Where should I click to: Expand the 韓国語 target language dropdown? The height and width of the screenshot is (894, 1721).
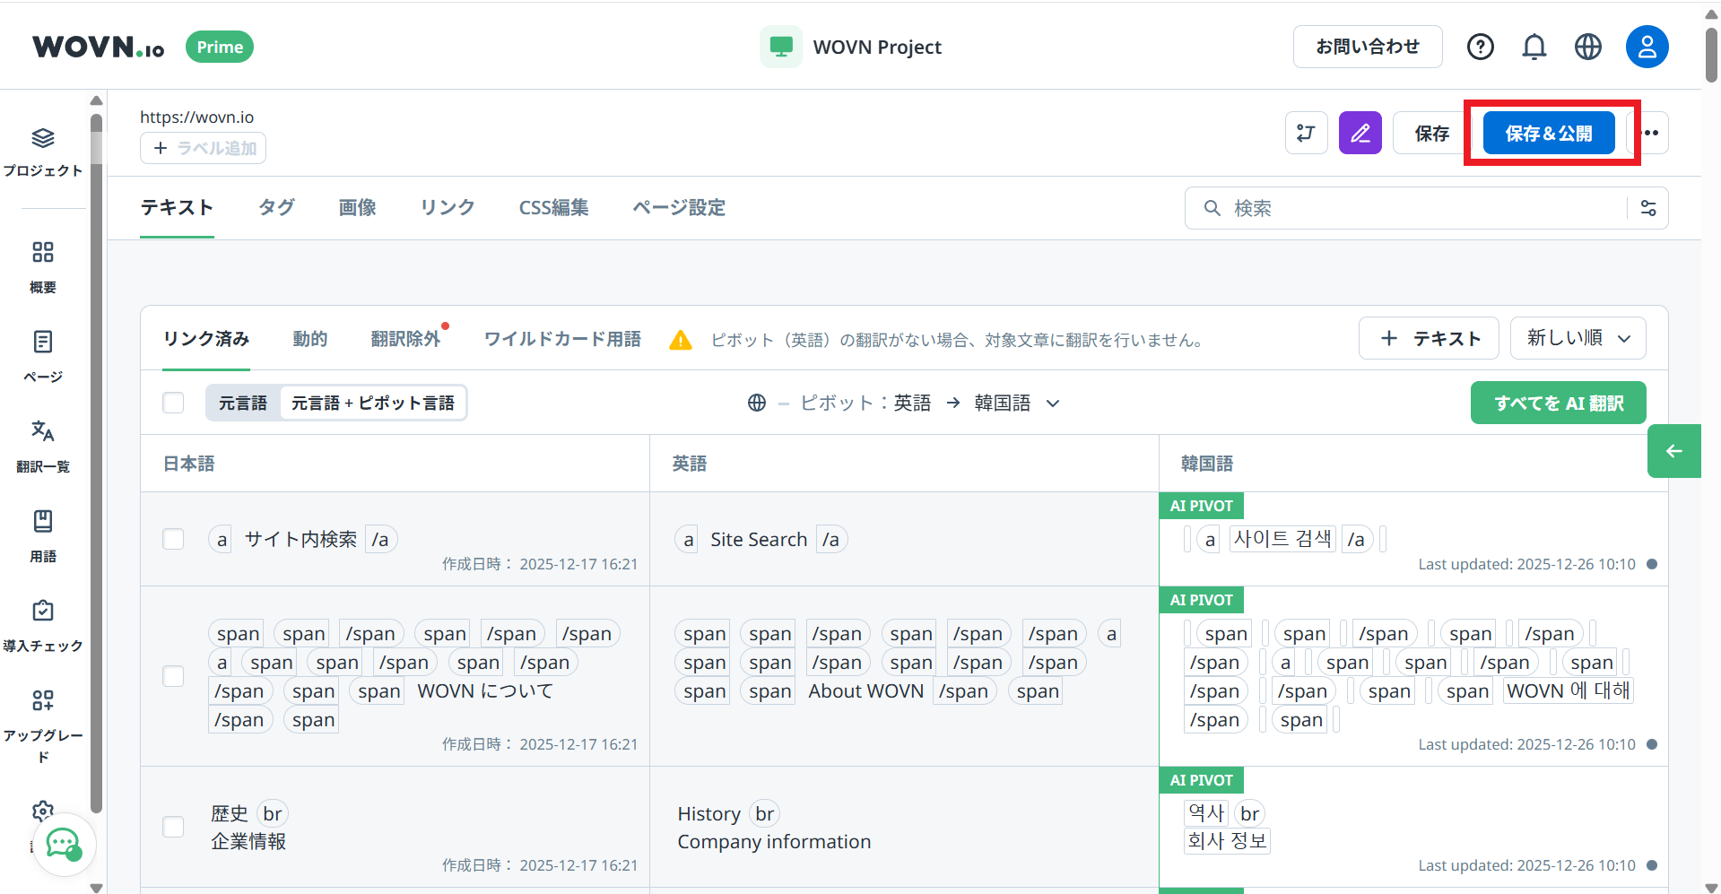[x=1017, y=403]
